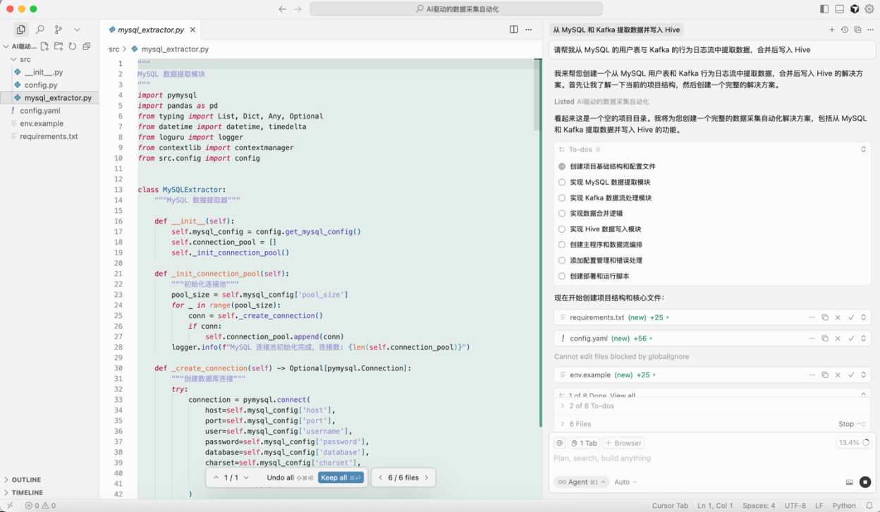
Task: Open the Search view in sidebar
Action: (40, 30)
